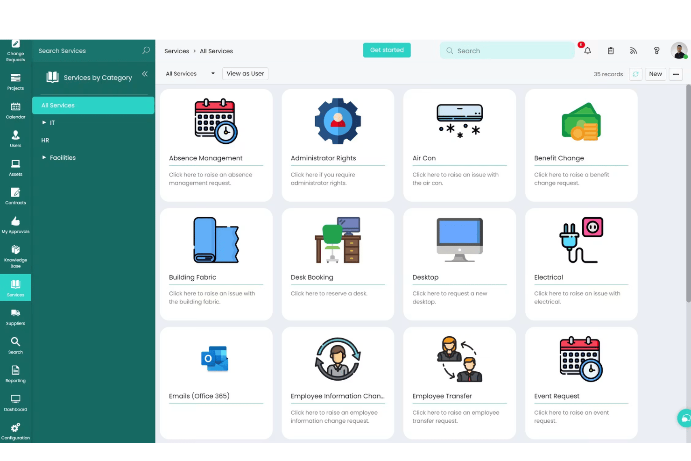The image size is (691, 461).
Task: Open the Desk Booking service card
Action: pyautogui.click(x=338, y=264)
